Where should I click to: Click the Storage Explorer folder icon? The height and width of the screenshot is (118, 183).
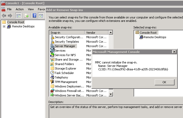click(52, 68)
